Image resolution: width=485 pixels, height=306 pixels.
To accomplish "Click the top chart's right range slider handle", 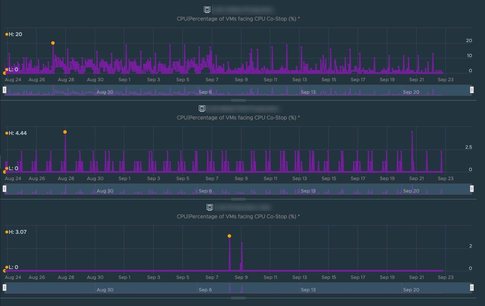I will 472,90.
